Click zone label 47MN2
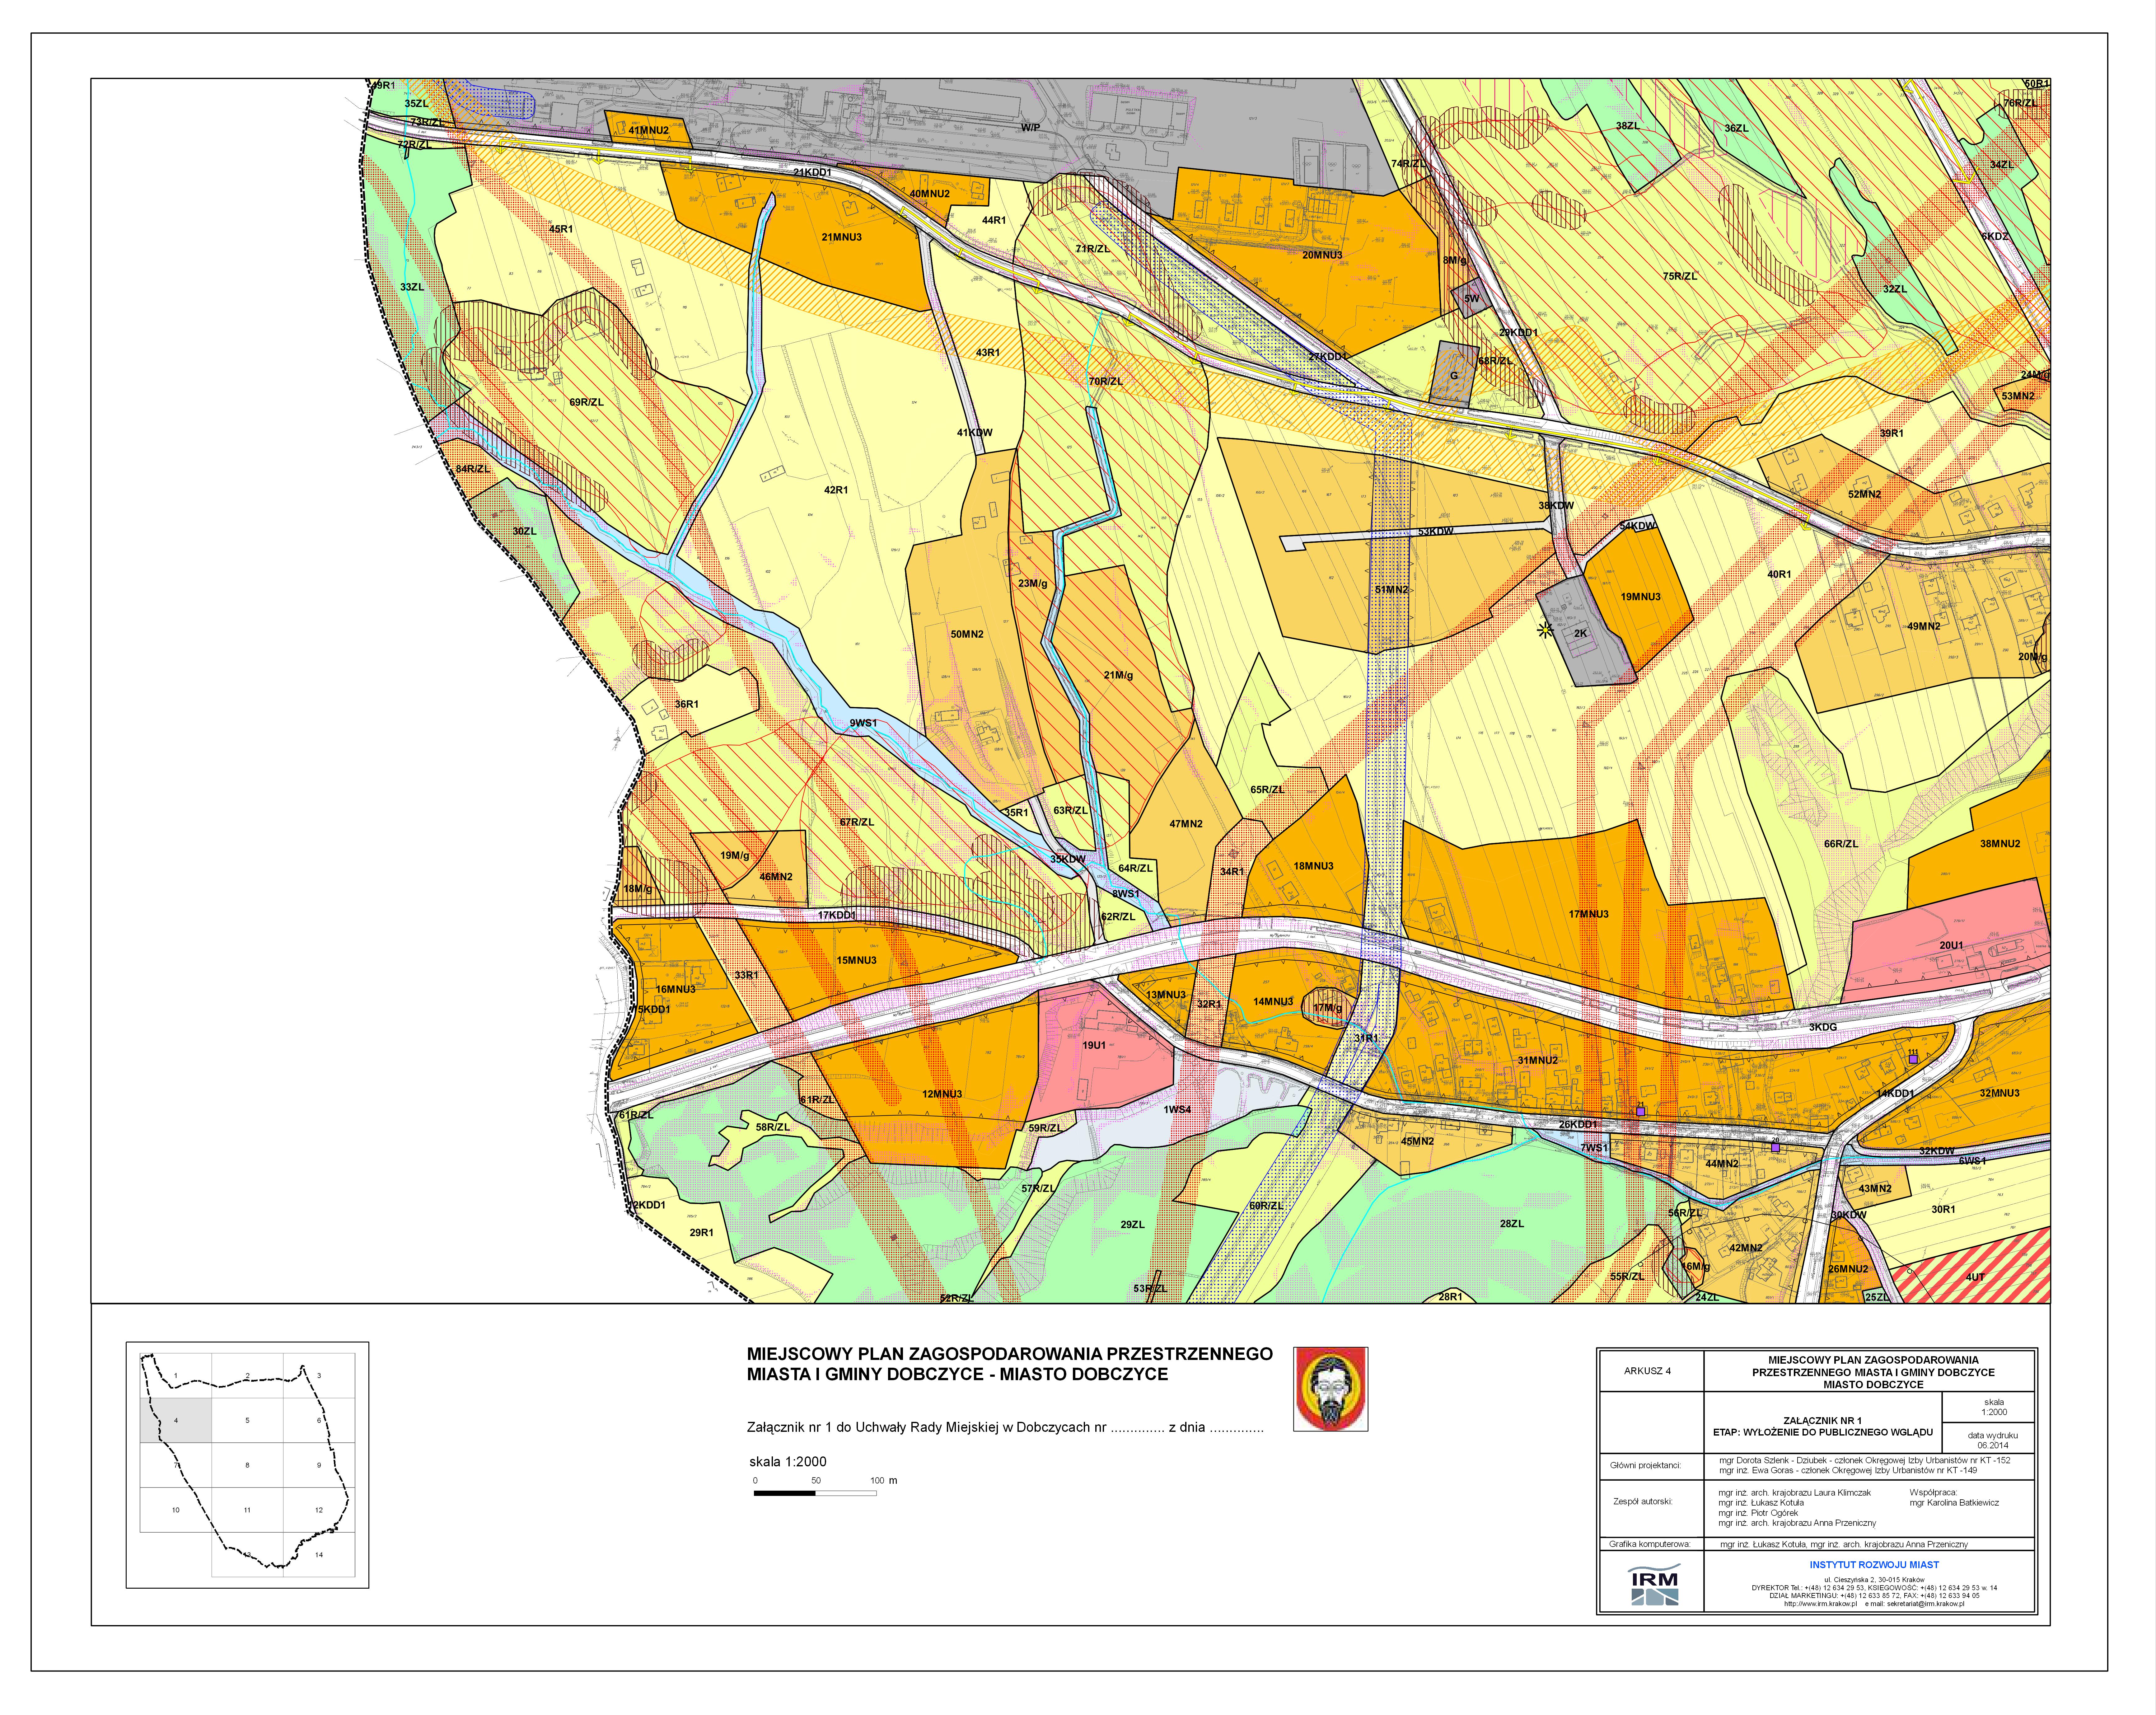Image resolution: width=2156 pixels, height=1715 pixels. [x=1186, y=824]
